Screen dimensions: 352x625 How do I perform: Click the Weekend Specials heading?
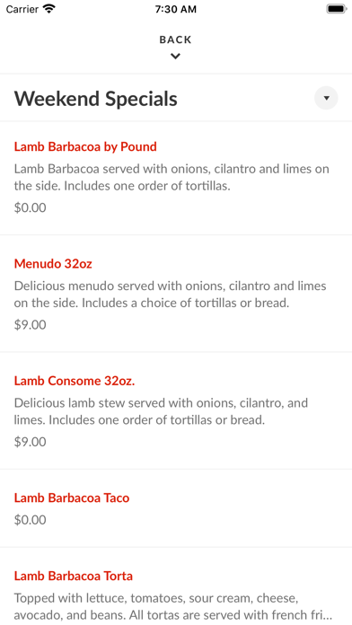96,99
